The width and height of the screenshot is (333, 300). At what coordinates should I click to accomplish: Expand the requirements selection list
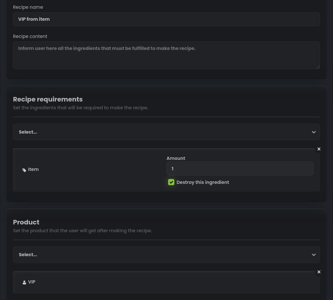click(x=166, y=132)
